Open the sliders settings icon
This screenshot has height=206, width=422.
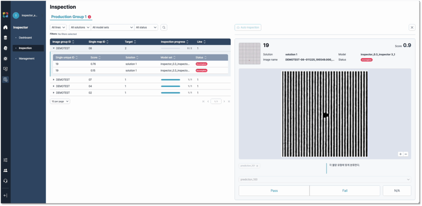(x=5, y=160)
